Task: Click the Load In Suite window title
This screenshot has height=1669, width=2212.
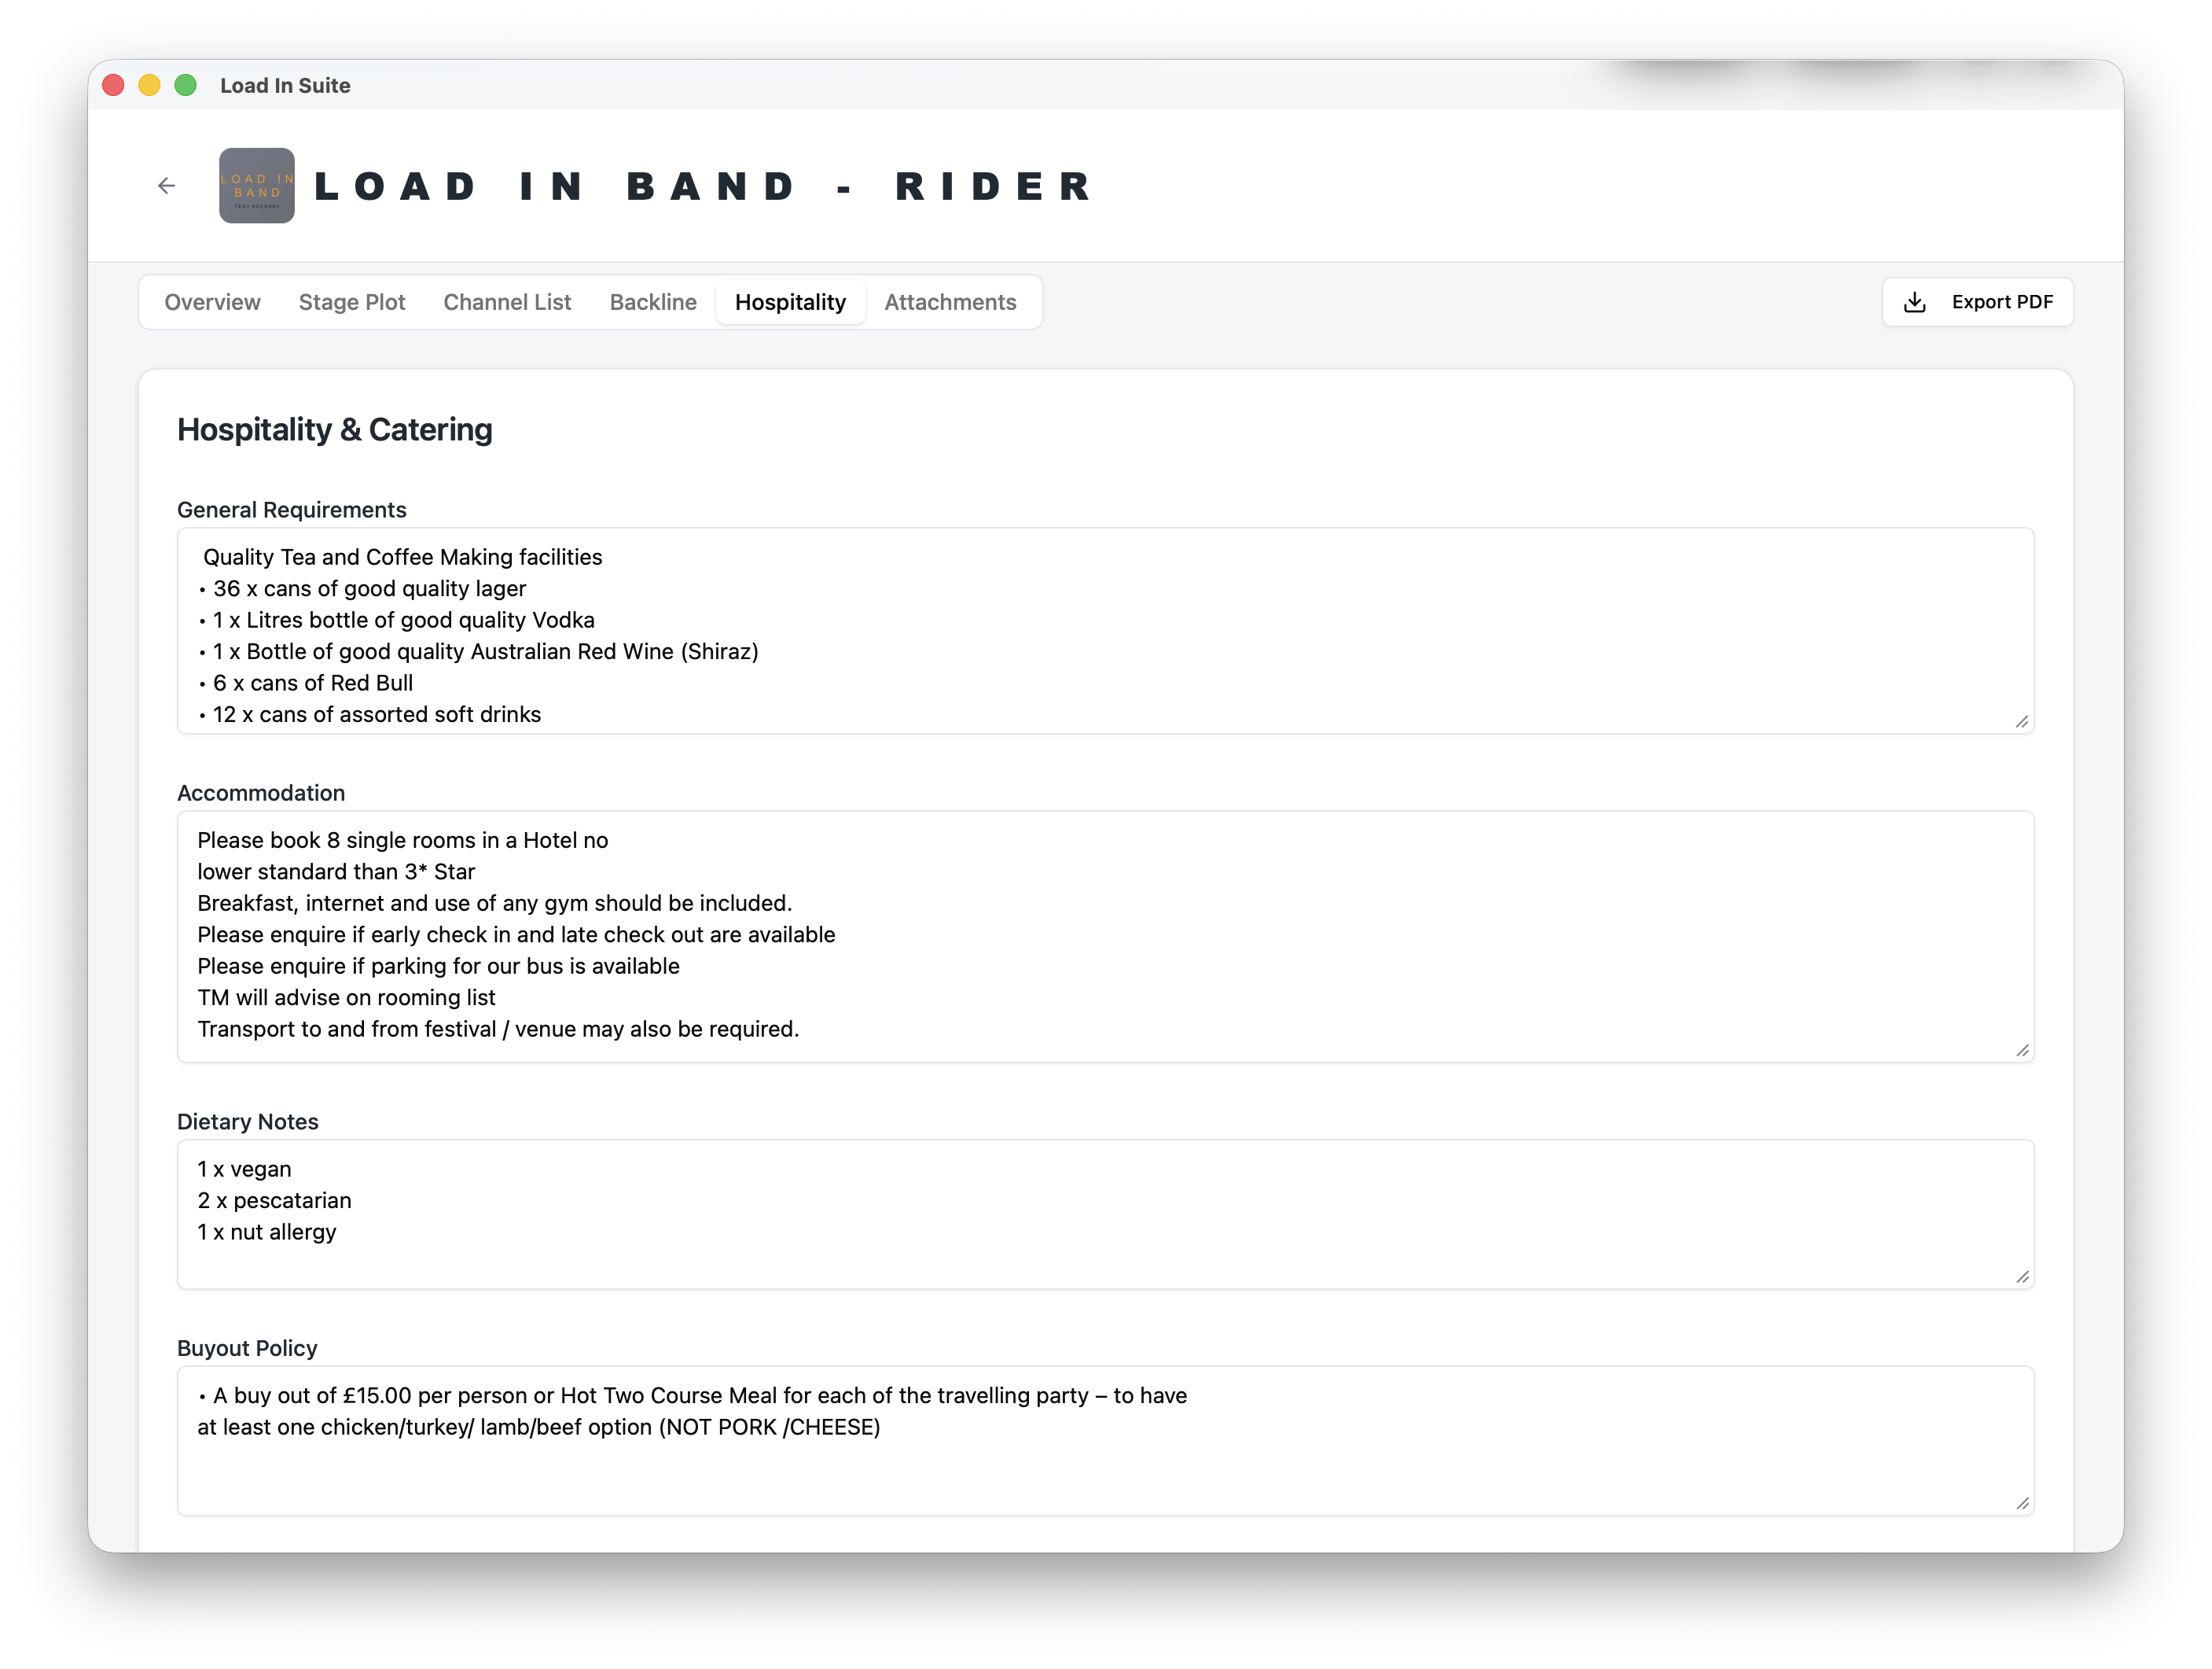Action: coord(285,86)
